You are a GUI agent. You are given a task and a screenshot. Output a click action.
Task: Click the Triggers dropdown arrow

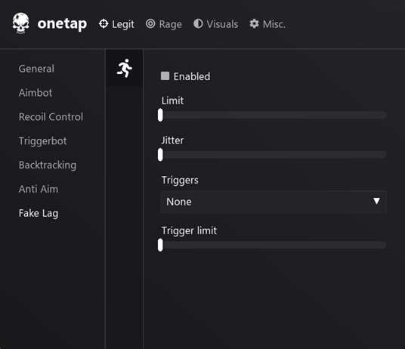pos(376,201)
